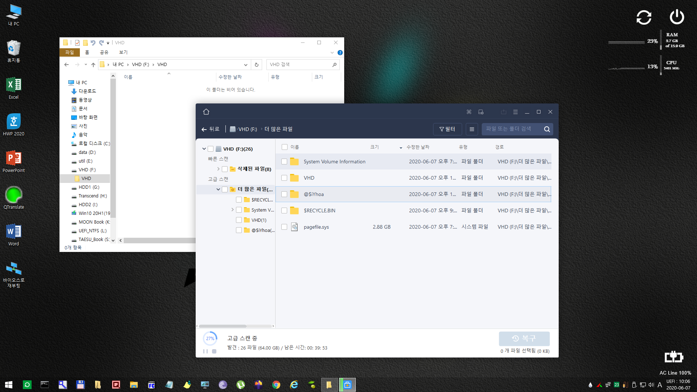Screen dimensions: 697x392
Task: Click undo icon in Explorer quick access toolbar
Action: point(93,42)
